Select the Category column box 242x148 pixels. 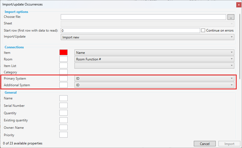[64, 72]
